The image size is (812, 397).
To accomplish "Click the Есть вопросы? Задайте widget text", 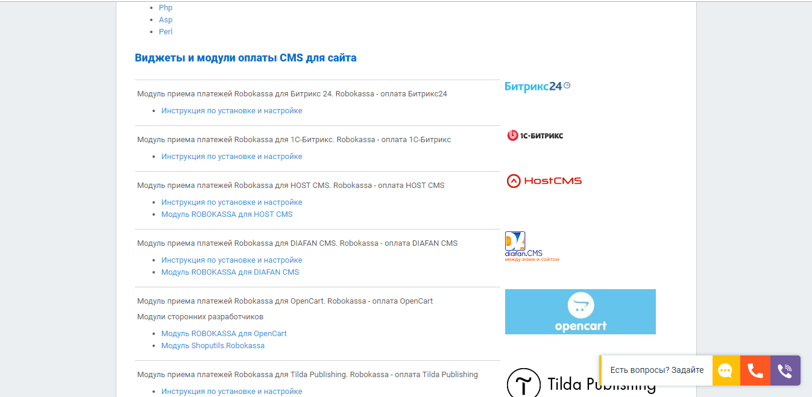I will 656,370.
